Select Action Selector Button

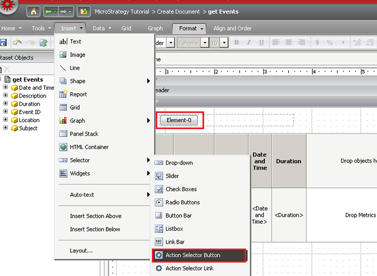click(199, 255)
